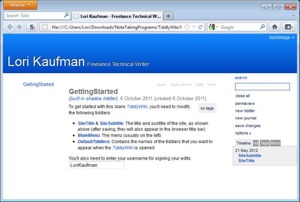This screenshot has height=202, width=300.
Task: Click the username field containing LoriKaufman
Action: (96, 165)
